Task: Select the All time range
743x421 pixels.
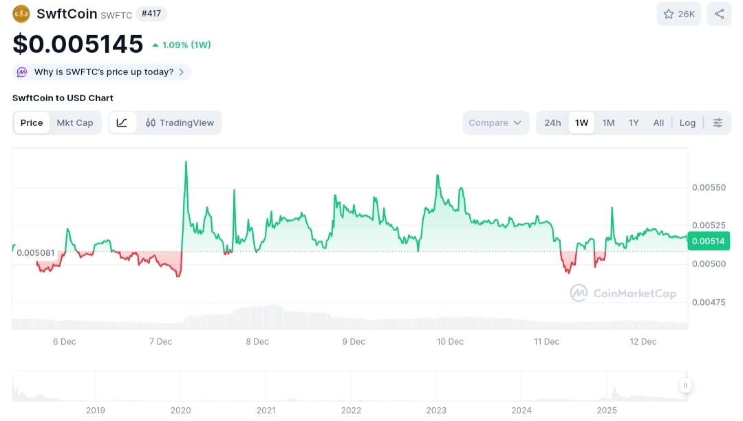Action: [x=658, y=122]
